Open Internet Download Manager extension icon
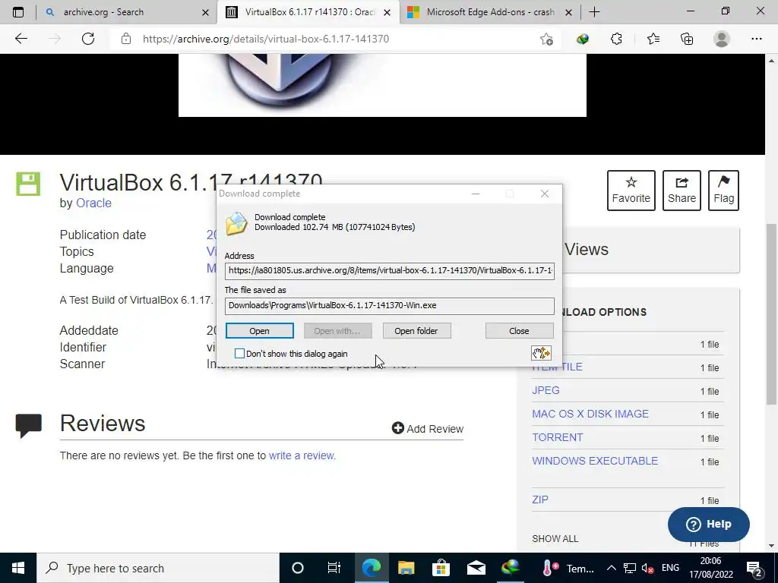 [583, 39]
